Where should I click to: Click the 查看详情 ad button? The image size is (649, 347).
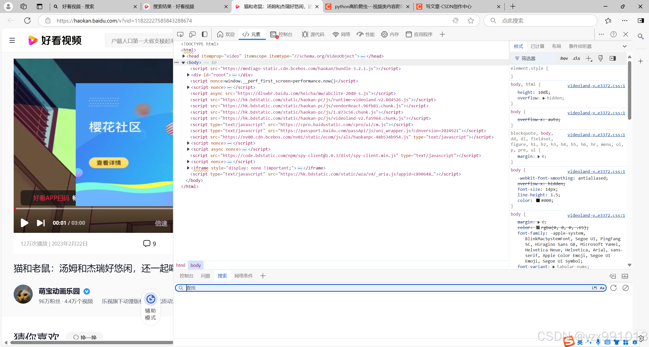coord(109,163)
